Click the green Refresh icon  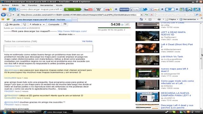click(147, 15)
